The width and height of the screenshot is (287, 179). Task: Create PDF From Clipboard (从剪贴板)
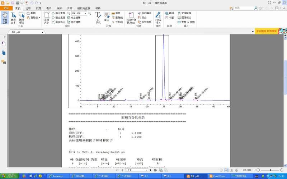click(145, 22)
